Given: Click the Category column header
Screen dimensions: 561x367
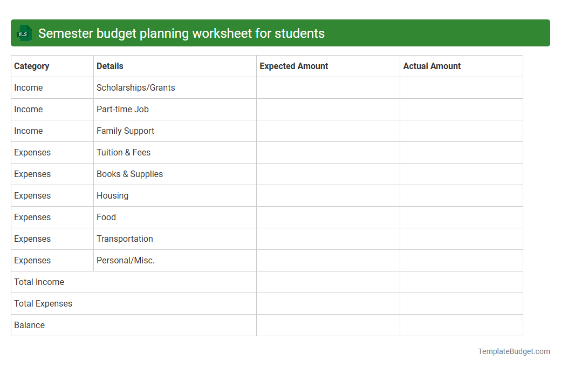Looking at the screenshot, I should click(32, 66).
